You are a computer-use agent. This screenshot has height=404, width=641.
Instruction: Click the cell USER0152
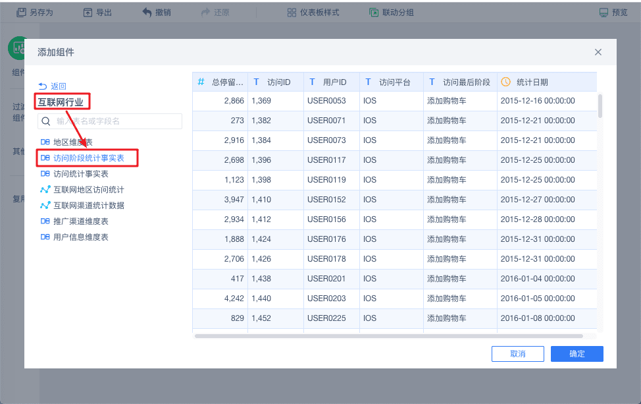click(326, 200)
